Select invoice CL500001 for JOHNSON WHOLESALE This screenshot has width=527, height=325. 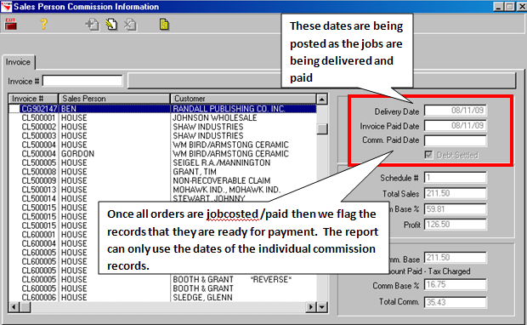click(x=162, y=117)
